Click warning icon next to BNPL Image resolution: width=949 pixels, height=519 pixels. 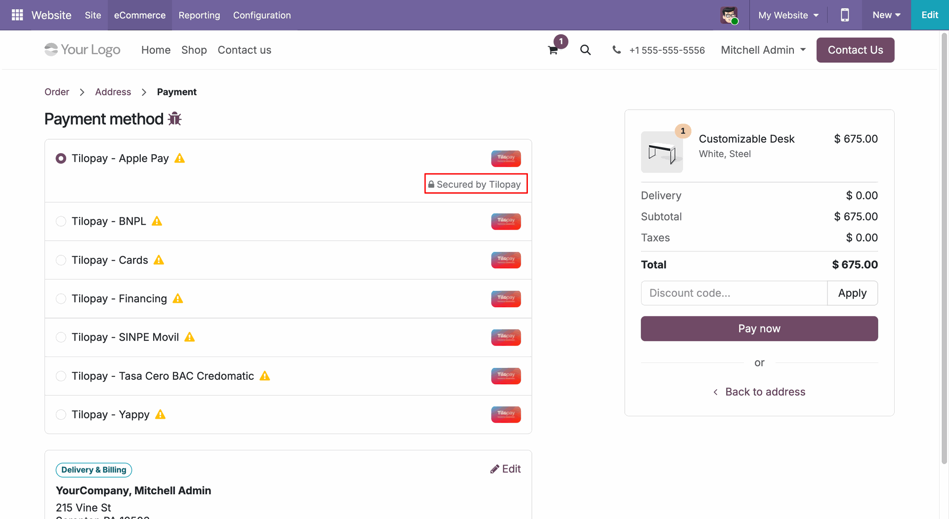[157, 221]
